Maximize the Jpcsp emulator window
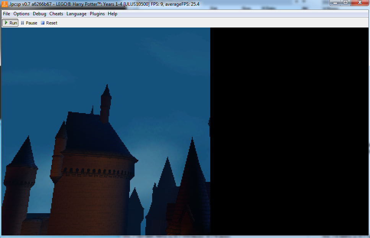Screen dimensions: 370x238 click(346, 3)
